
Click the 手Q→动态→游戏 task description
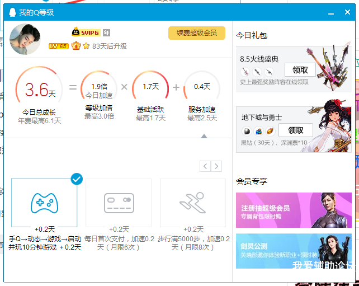pyautogui.click(x=45, y=243)
